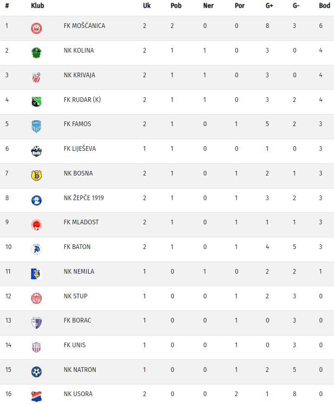The height and width of the screenshot is (404, 334).
Task: Open the FK Unis team link
Action: point(75,345)
